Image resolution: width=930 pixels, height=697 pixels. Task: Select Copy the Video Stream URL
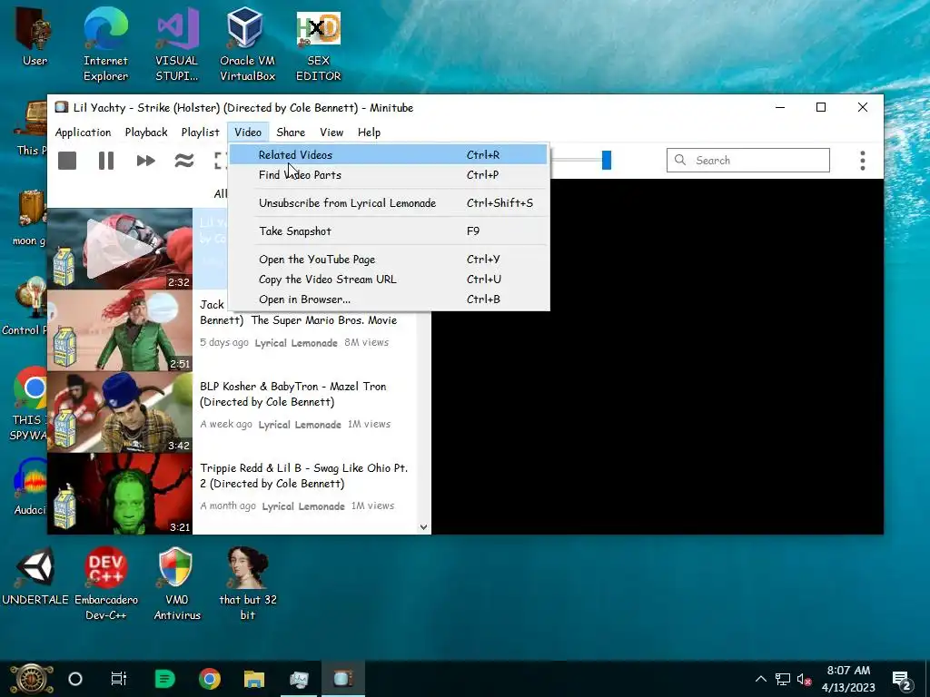point(389,280)
